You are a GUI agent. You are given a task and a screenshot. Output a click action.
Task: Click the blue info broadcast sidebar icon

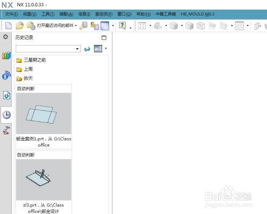pos(6,75)
